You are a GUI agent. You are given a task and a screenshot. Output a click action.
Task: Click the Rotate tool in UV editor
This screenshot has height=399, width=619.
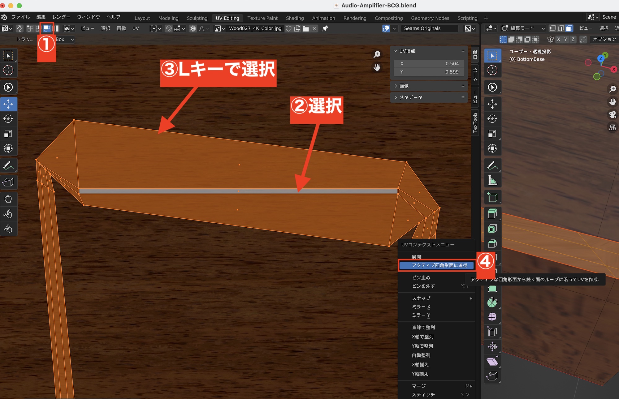pos(8,119)
